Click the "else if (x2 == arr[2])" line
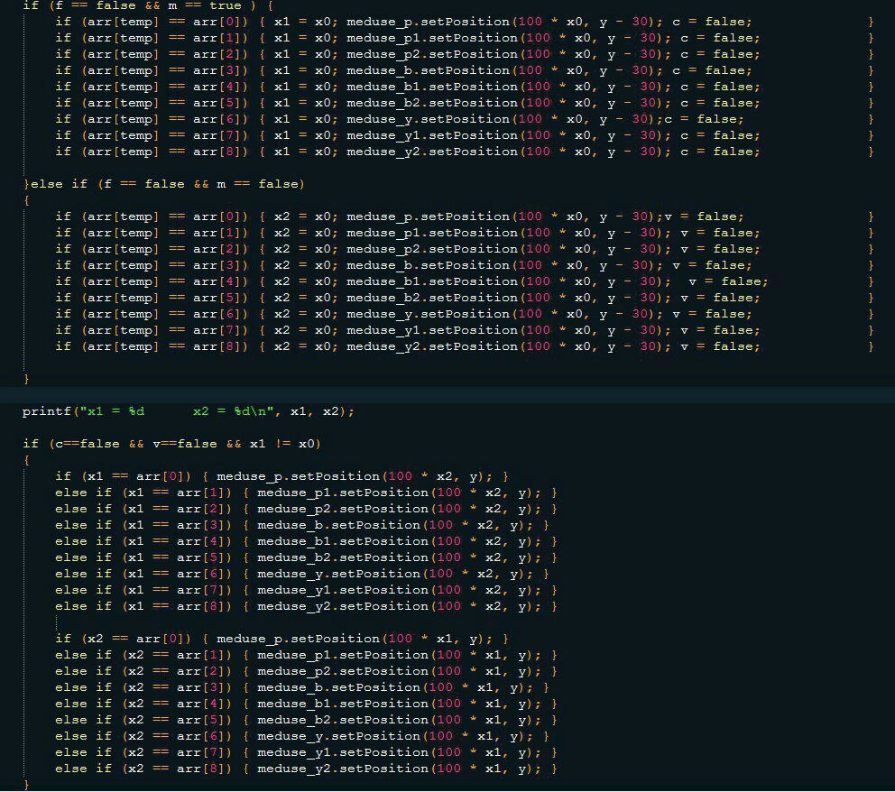The width and height of the screenshot is (895, 792). coord(306,672)
